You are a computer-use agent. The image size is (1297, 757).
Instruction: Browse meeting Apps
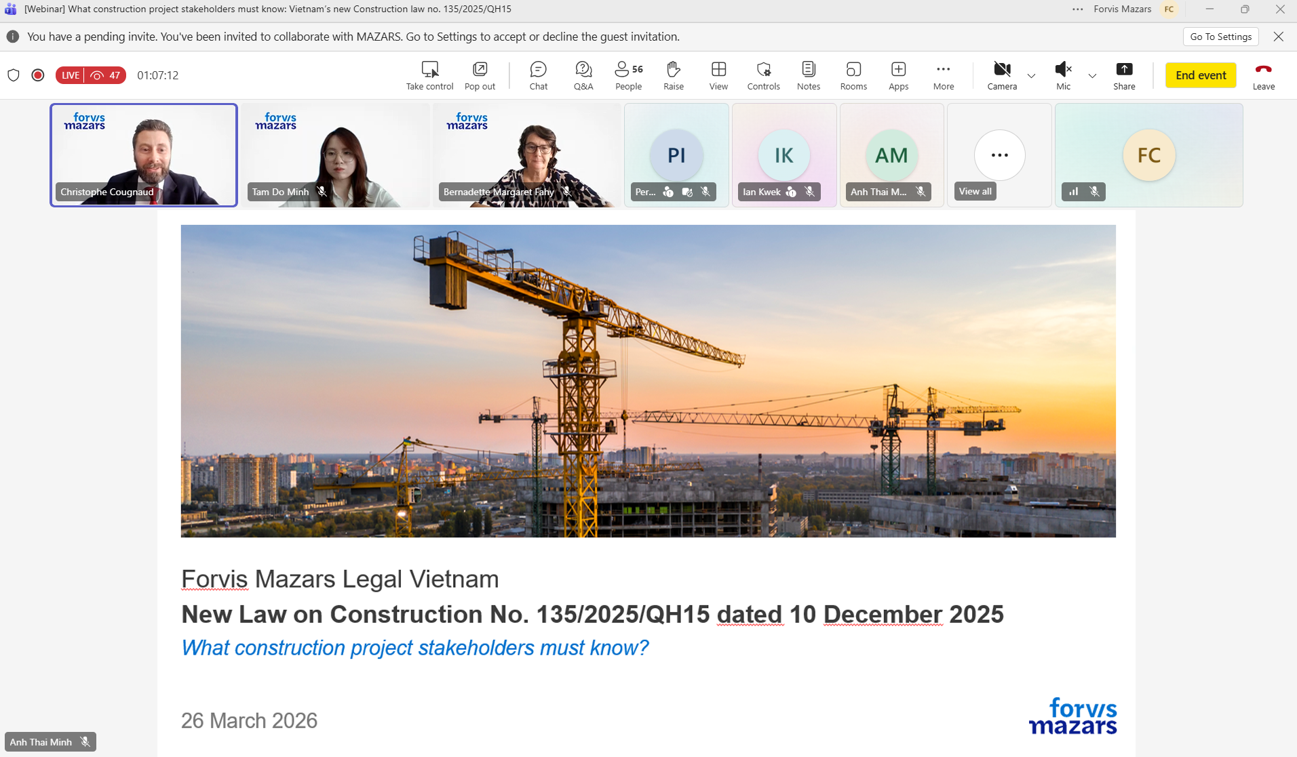[897, 75]
